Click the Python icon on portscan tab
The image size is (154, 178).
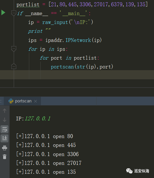click(x=11, y=101)
